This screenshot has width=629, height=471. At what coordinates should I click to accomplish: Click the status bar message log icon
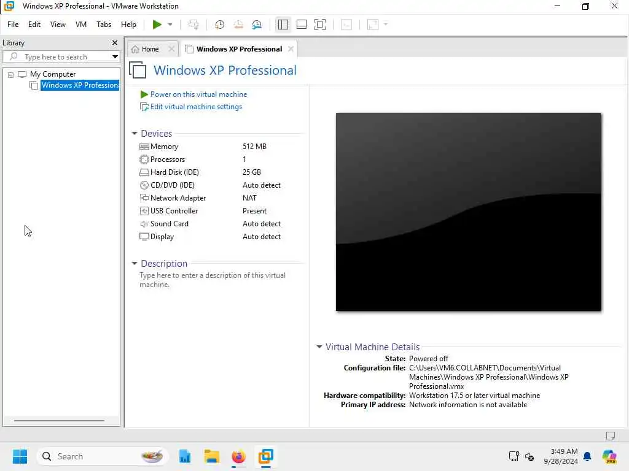(610, 435)
